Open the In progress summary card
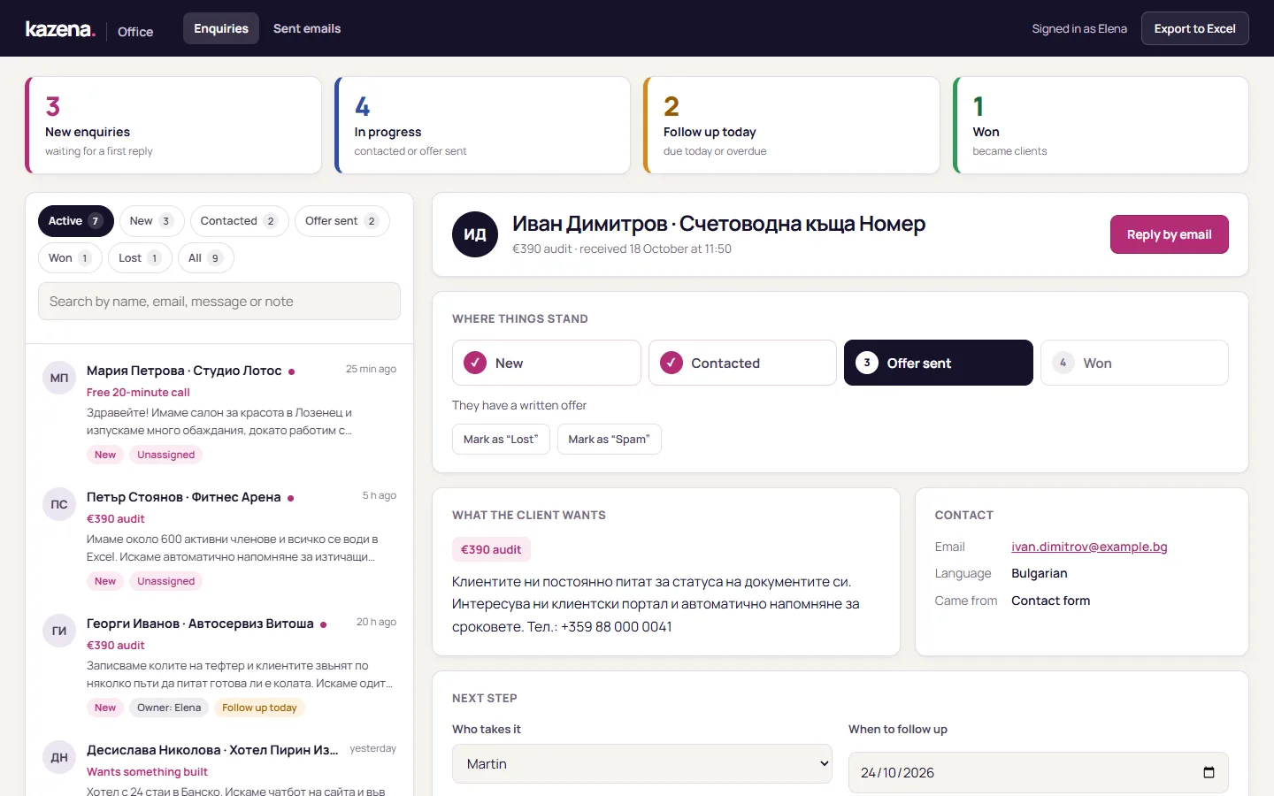1274x796 pixels. click(x=482, y=126)
